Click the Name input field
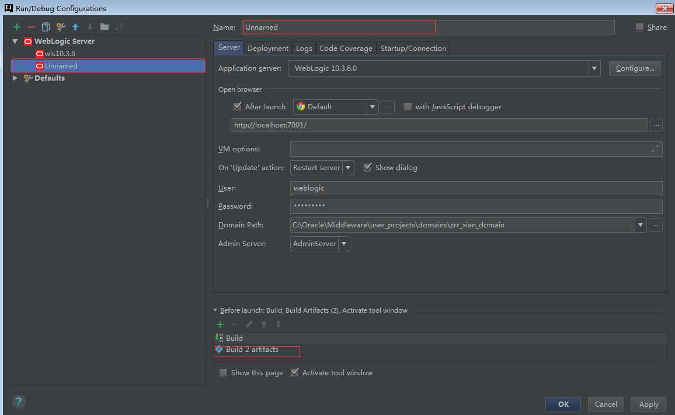This screenshot has height=415, width=675. click(x=429, y=27)
